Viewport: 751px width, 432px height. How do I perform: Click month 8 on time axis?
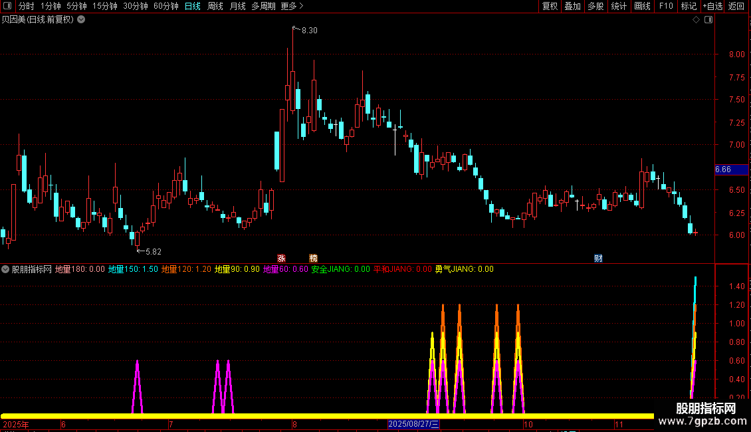pos(294,424)
